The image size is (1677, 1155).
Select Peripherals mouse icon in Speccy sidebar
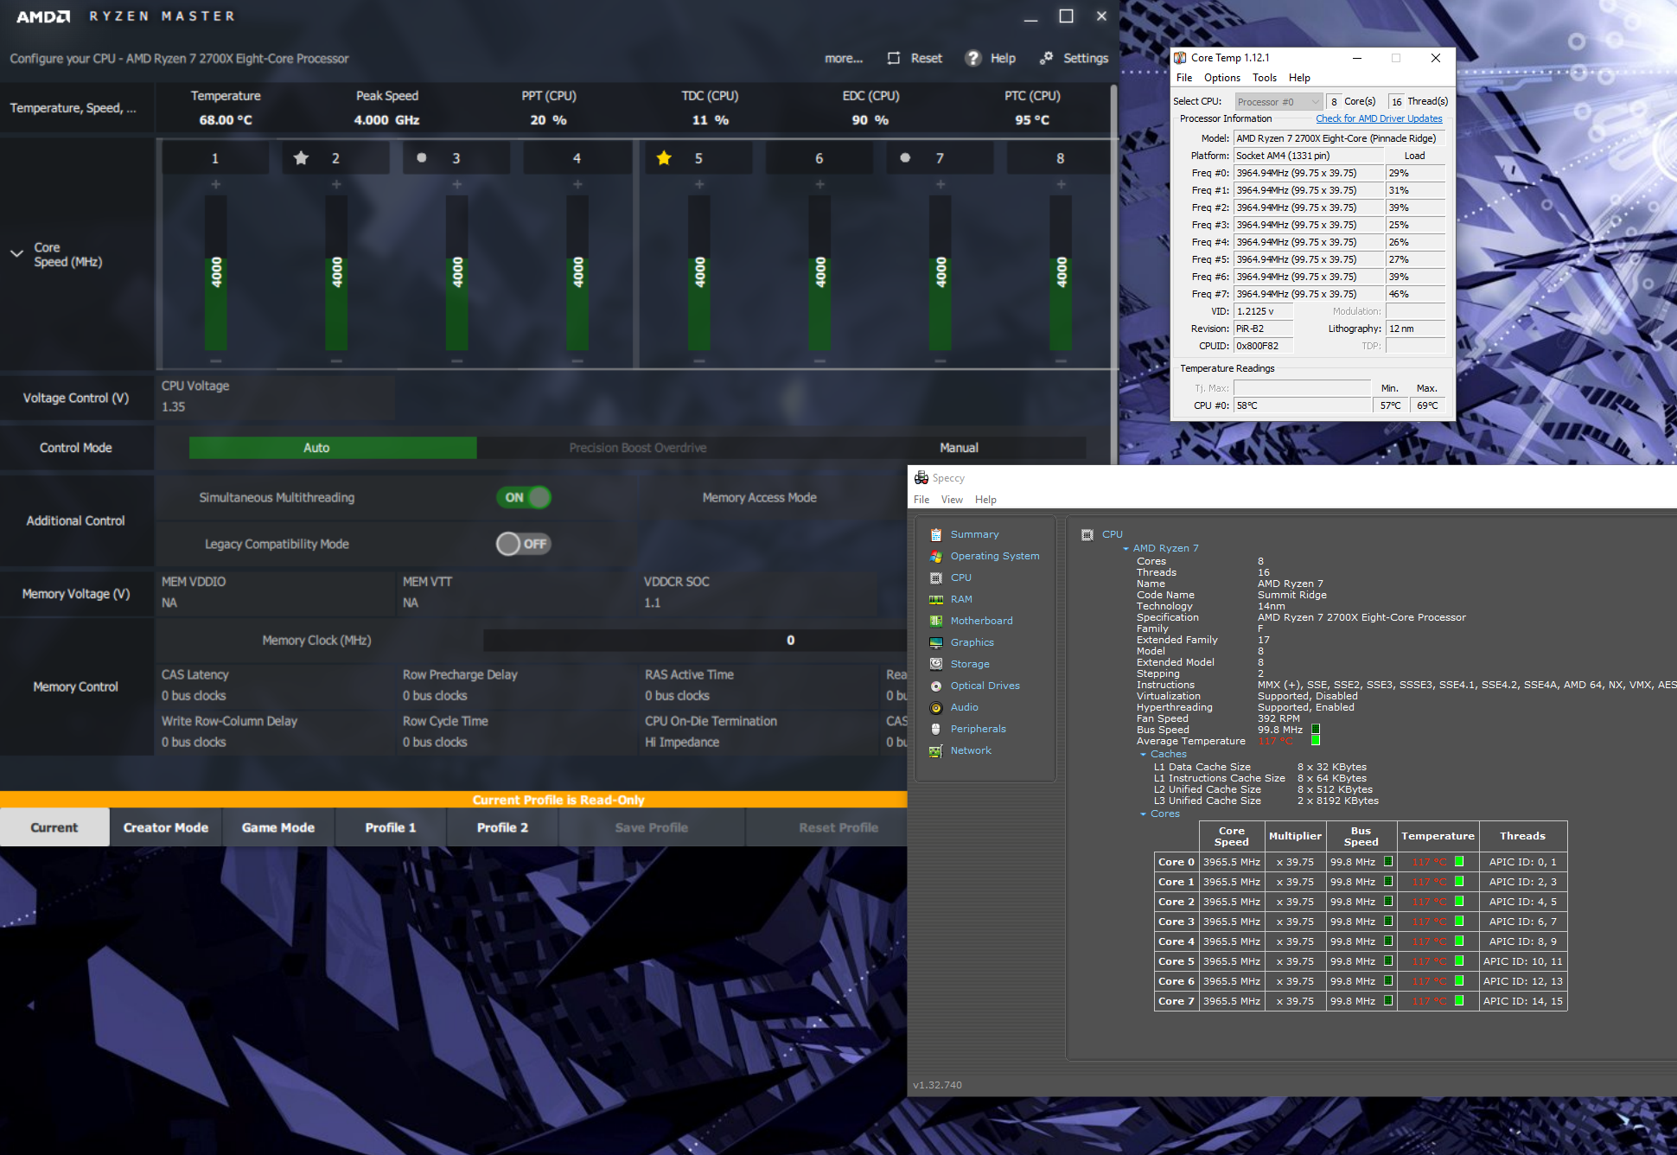pyautogui.click(x=935, y=729)
